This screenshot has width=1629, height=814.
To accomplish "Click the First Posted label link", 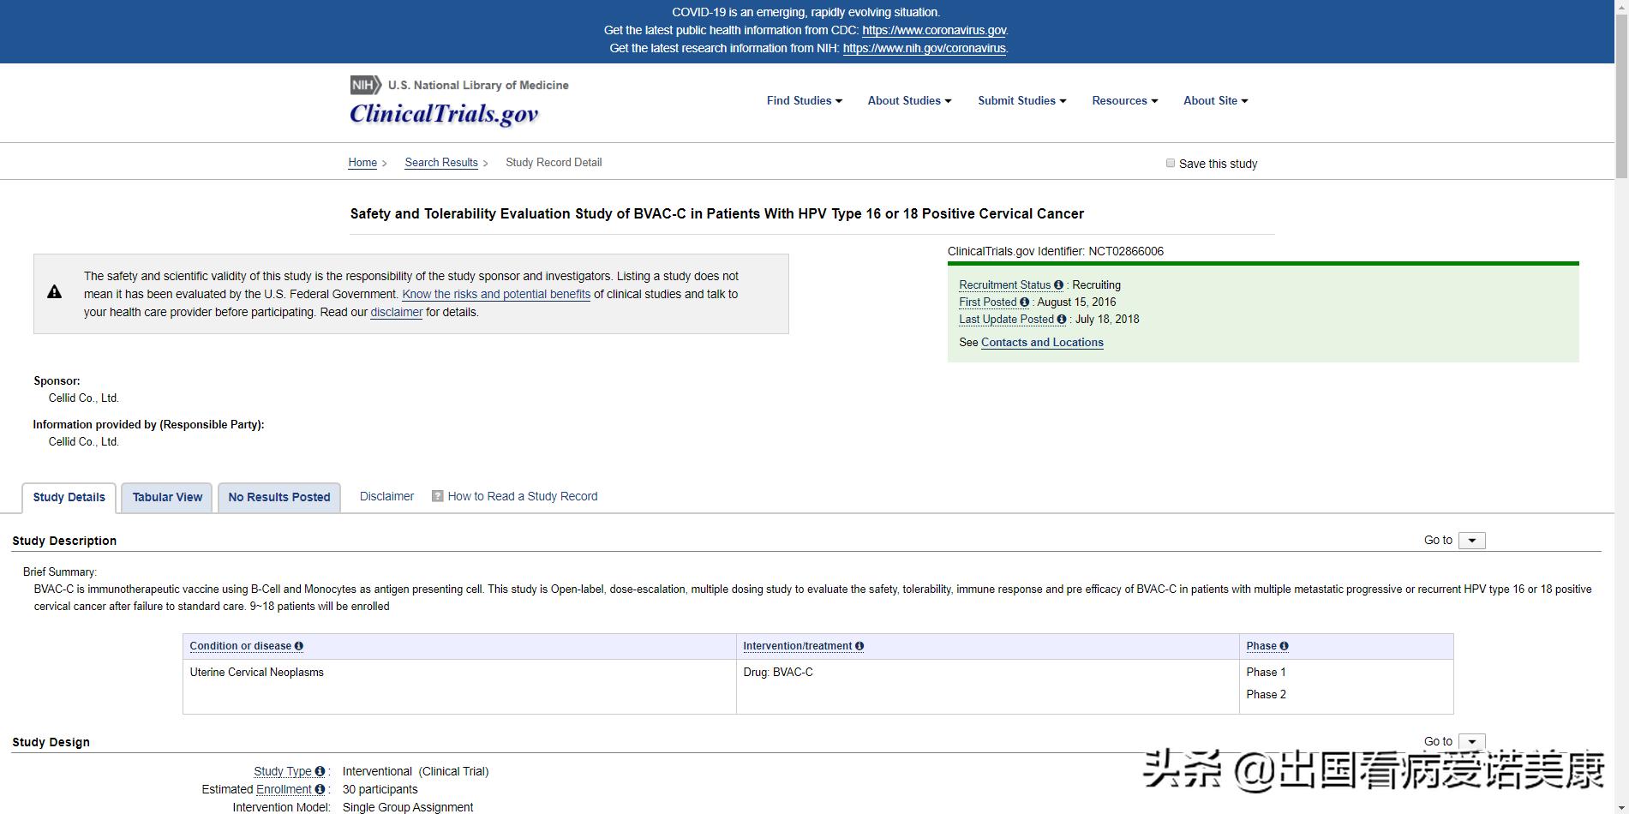I will coord(987,302).
